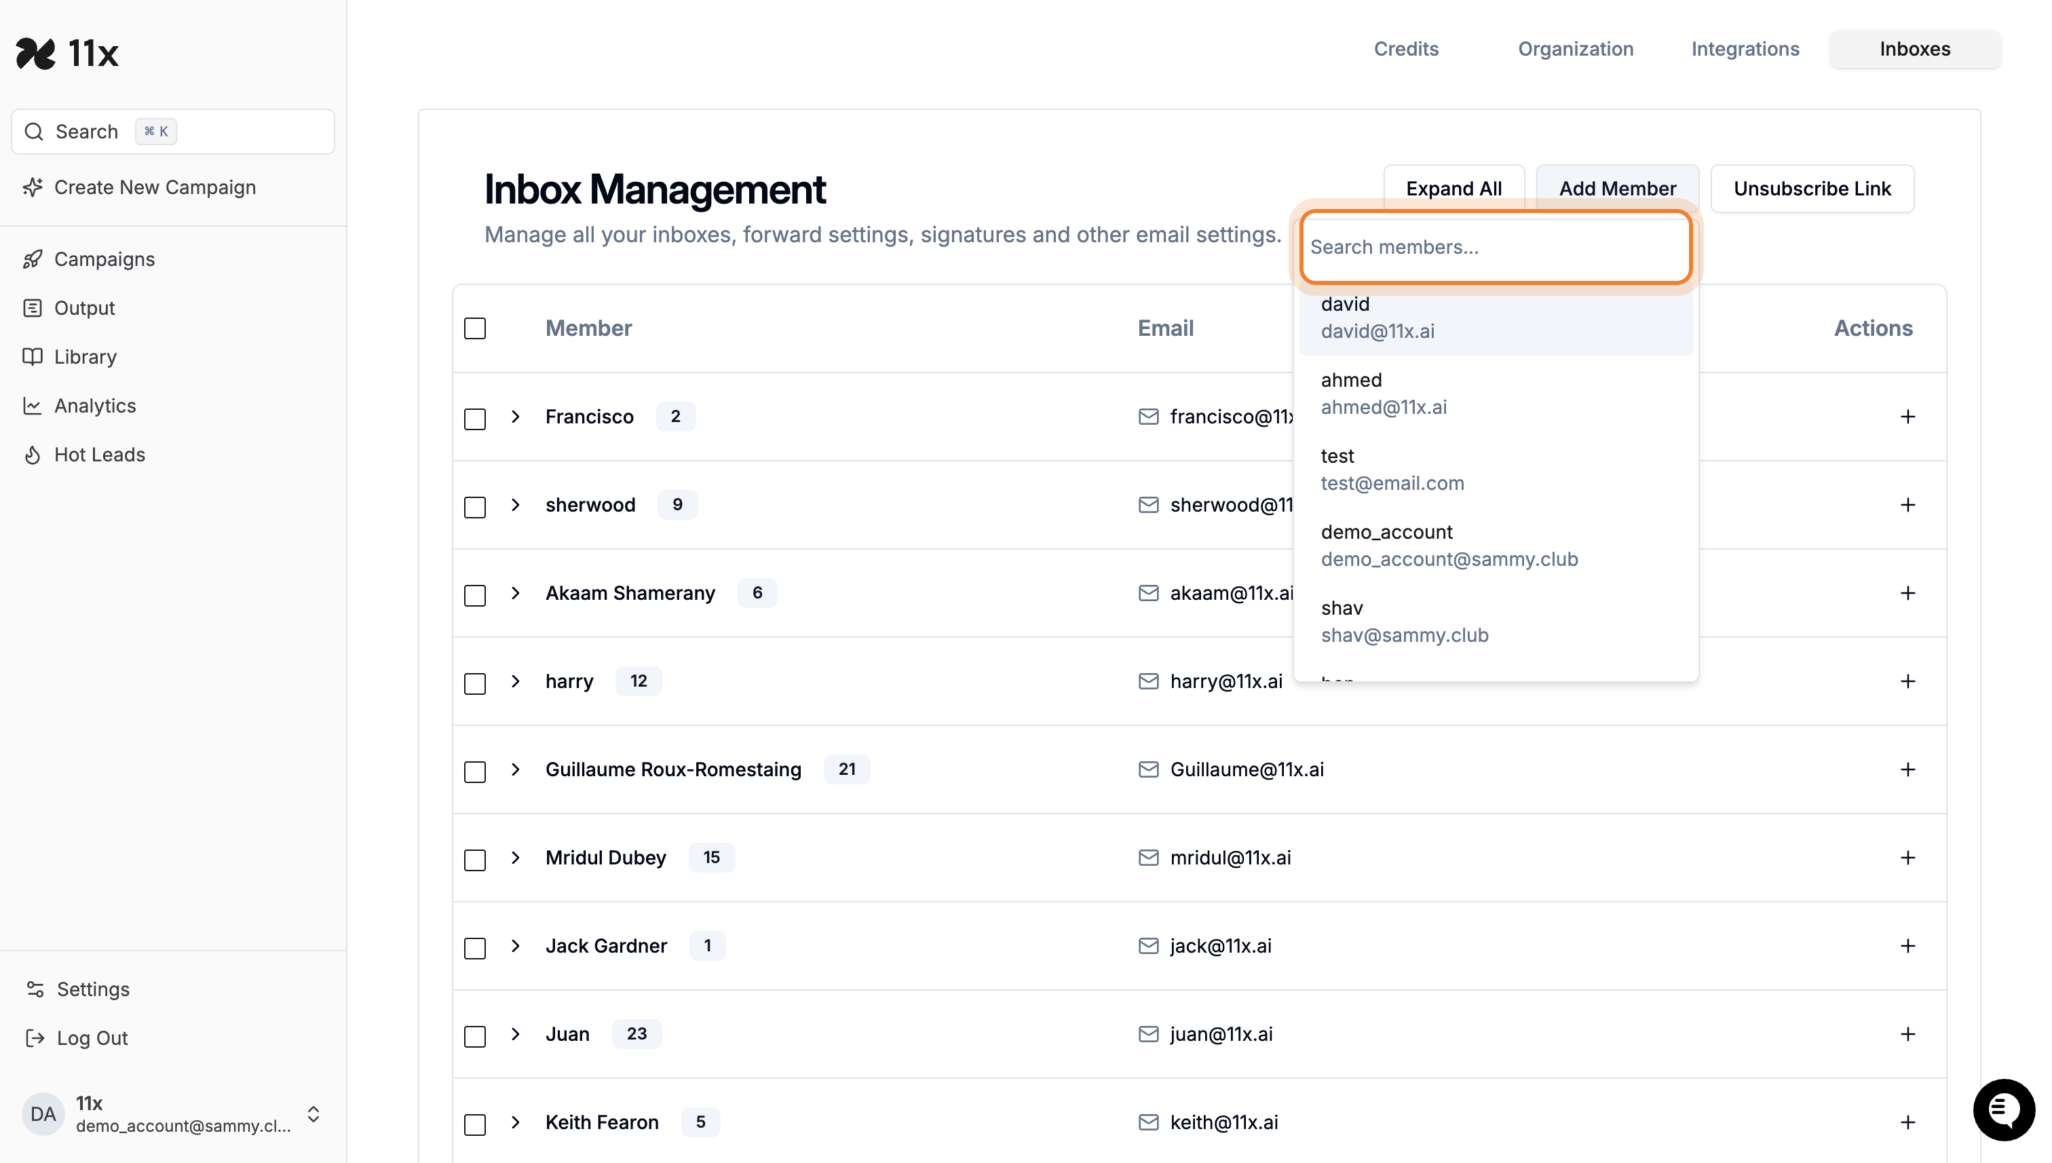The image size is (2052, 1163).
Task: Click Log Out in the sidebar
Action: click(92, 1037)
